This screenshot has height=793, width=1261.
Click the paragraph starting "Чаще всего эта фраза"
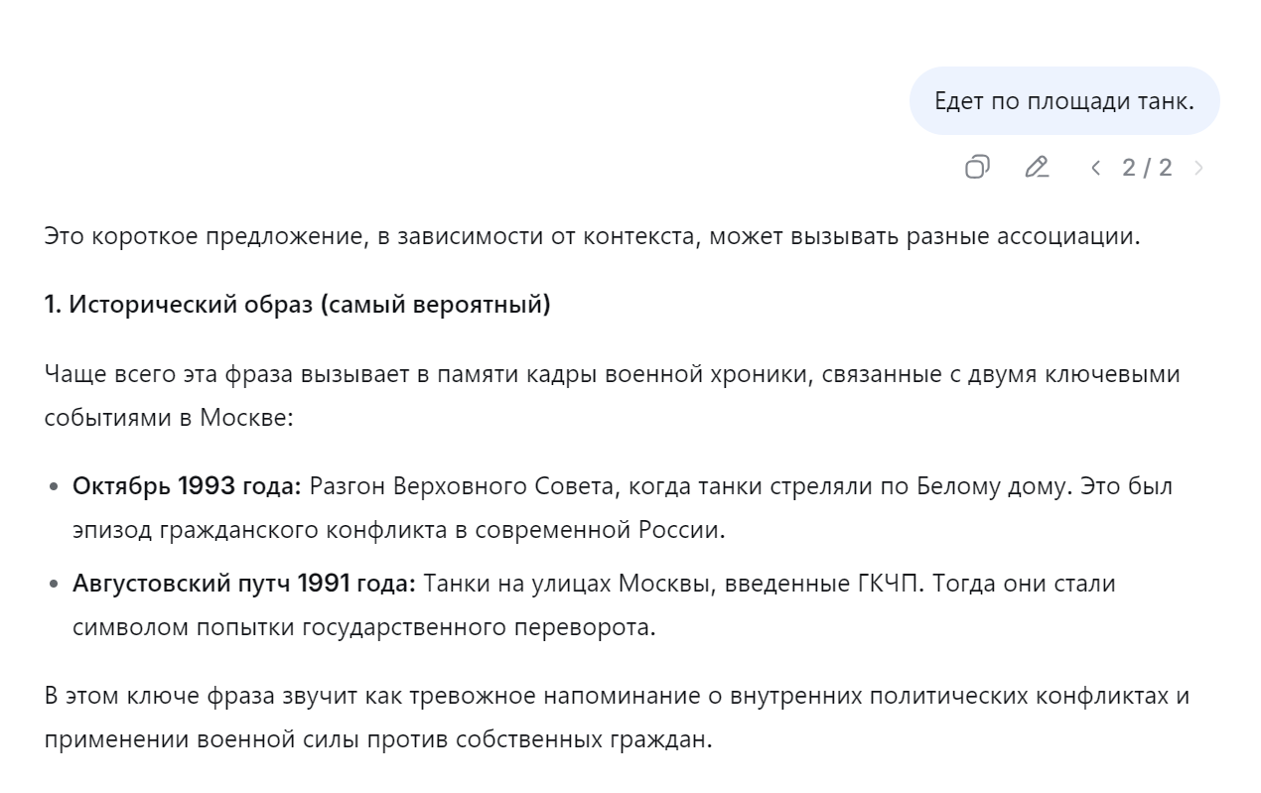pos(612,375)
